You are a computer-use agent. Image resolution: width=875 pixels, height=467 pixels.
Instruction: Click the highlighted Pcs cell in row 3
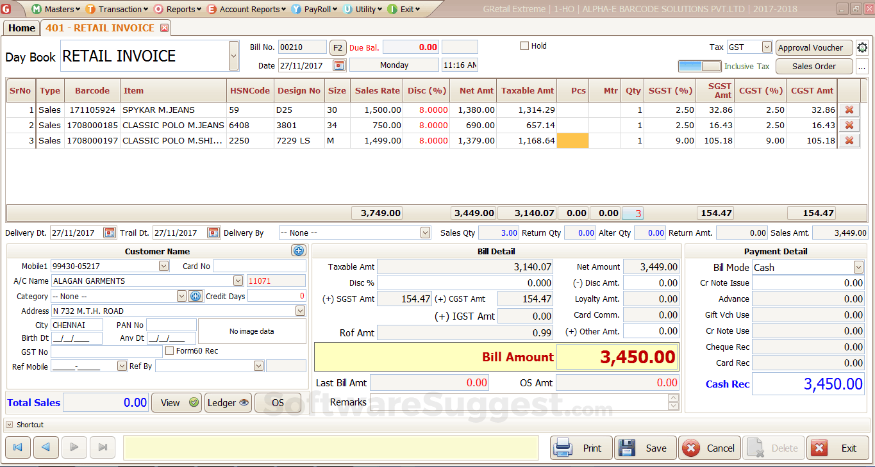click(x=572, y=141)
